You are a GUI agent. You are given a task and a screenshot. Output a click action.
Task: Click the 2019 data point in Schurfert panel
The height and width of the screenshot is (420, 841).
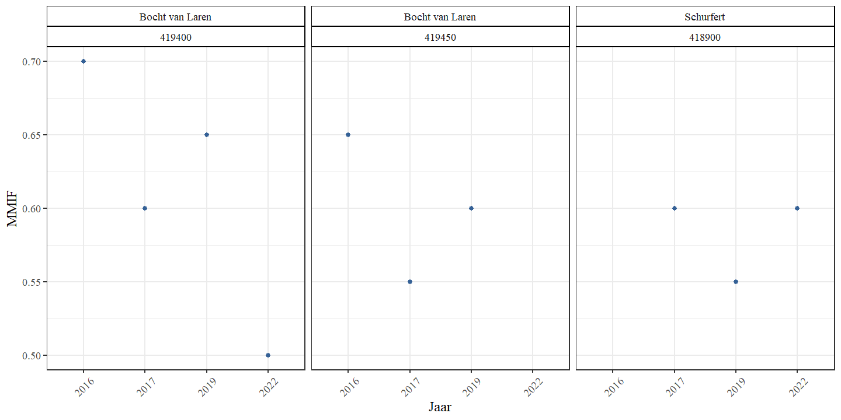coord(736,282)
